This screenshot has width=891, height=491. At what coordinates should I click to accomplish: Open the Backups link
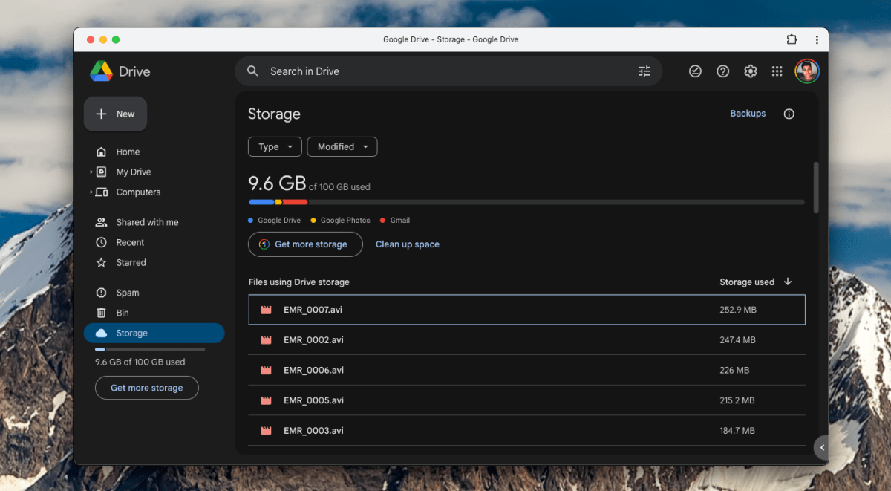[x=748, y=113]
